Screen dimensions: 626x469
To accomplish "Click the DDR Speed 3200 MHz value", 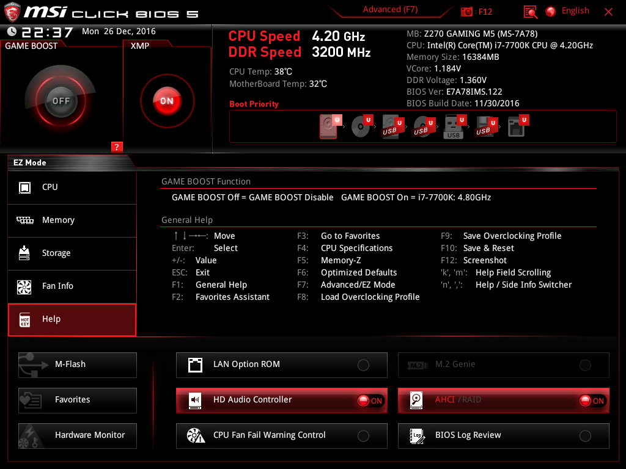I will [x=341, y=53].
